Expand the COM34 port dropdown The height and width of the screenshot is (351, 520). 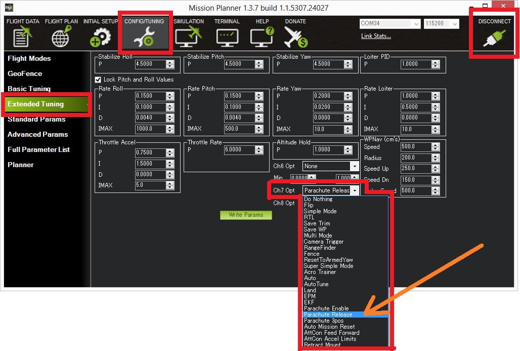pyautogui.click(x=416, y=24)
